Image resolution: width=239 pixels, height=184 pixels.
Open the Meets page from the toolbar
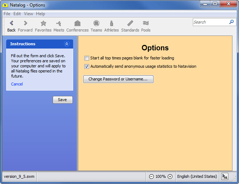pyautogui.click(x=59, y=24)
